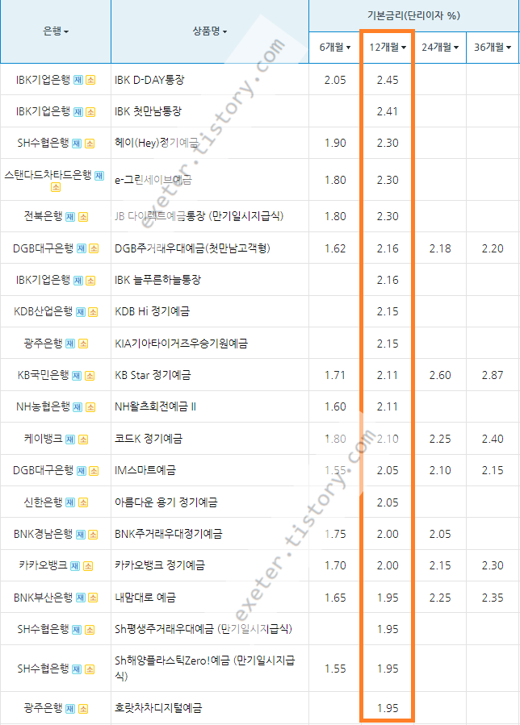
Task: Click the 재 icon beside BNK경남은행
Action: (x=81, y=535)
